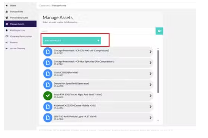Click the green checkmark icon for Isuzu FSR 850

48,96
